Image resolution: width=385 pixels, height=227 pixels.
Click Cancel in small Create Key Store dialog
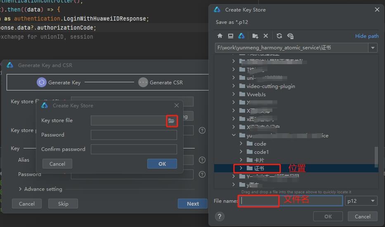pyautogui.click(x=57, y=164)
